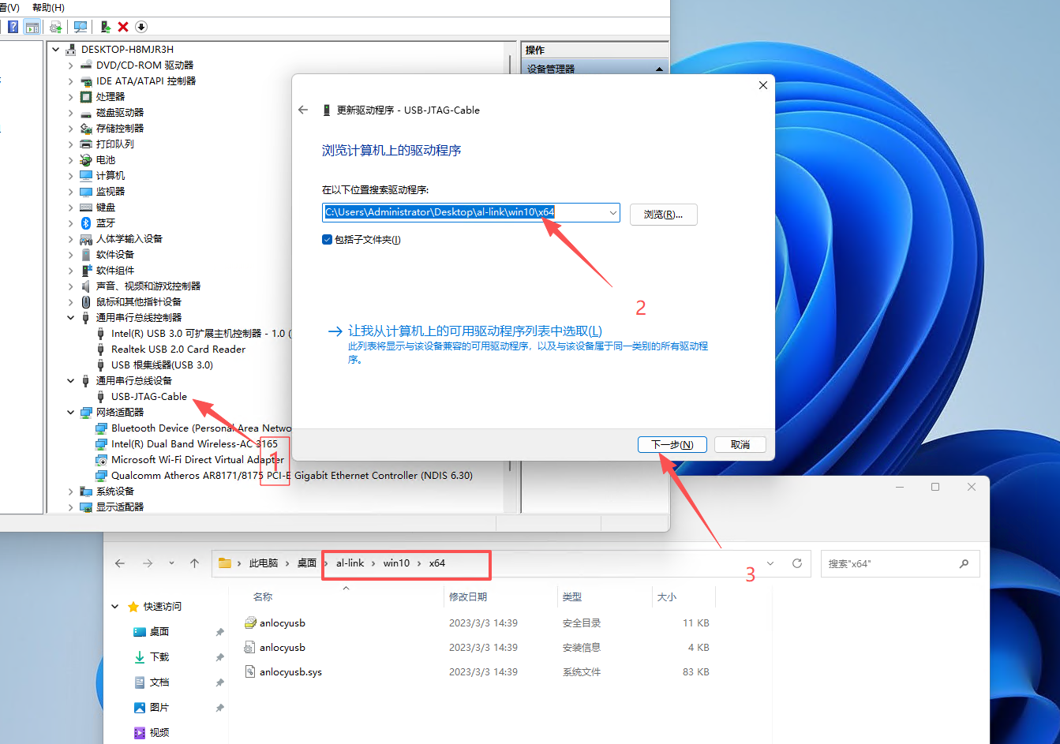Click the update device driver toolbar icon

[x=105, y=27]
